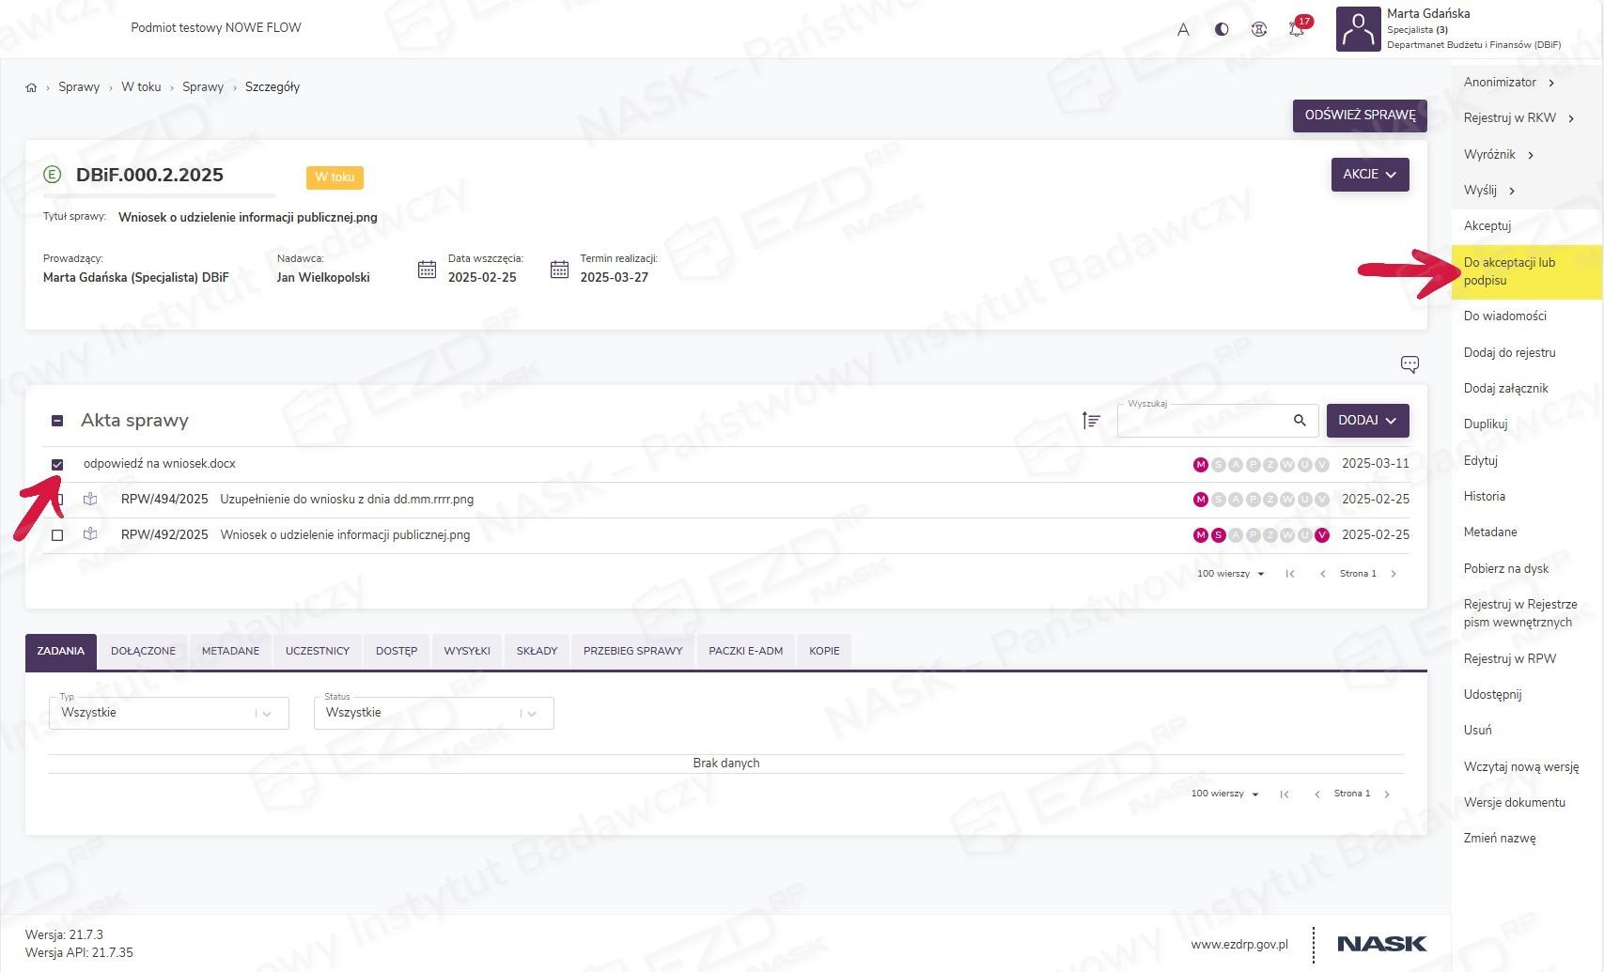
Task: Open the accessibility icon in header
Action: [x=1259, y=29]
